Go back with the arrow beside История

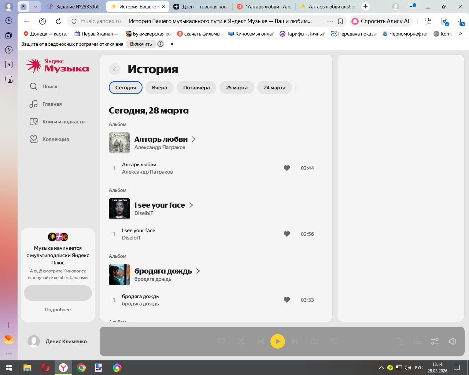(115, 69)
